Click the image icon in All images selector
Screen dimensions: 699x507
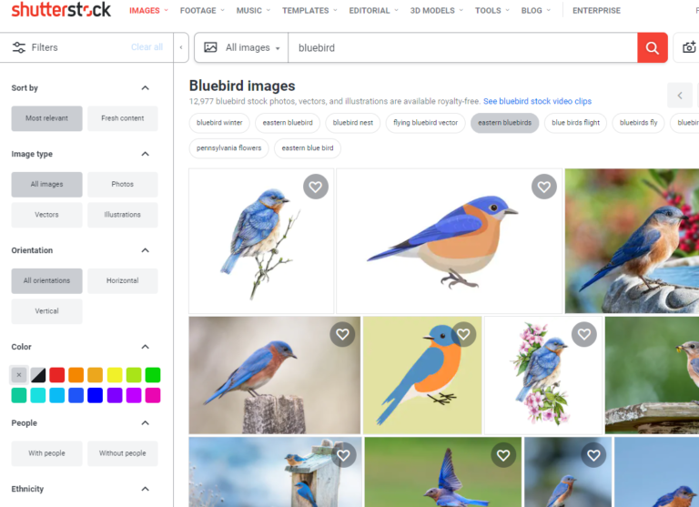[210, 47]
